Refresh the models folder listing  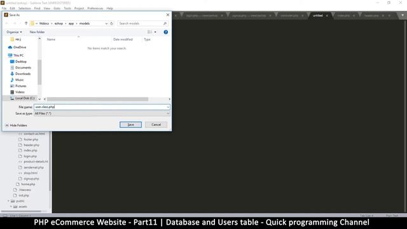pos(112,24)
